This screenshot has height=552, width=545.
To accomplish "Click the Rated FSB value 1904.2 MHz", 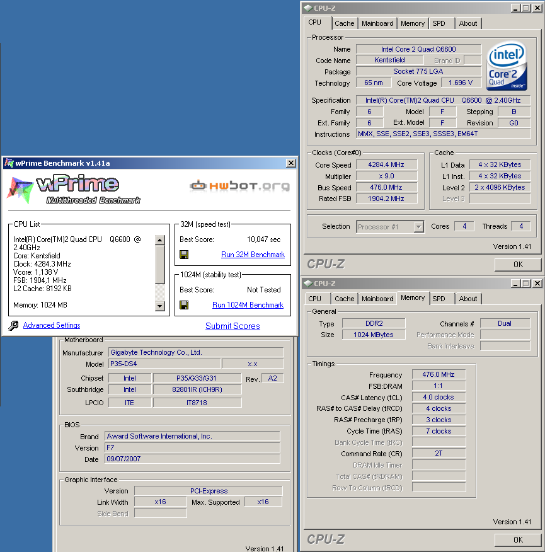I will [x=386, y=198].
